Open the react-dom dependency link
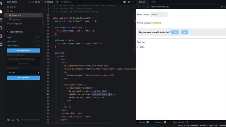Screen dimensions: 226x127 coord(12,41)
